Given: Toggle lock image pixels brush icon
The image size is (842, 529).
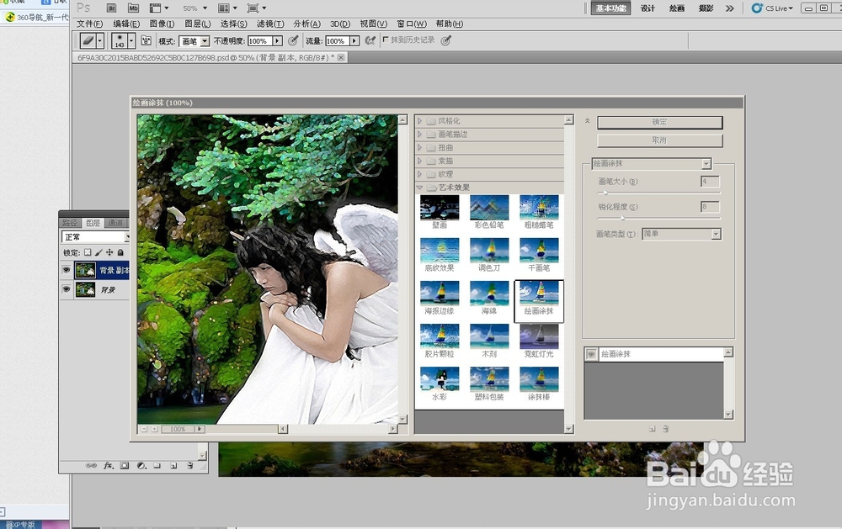Looking at the screenshot, I should click(99, 252).
